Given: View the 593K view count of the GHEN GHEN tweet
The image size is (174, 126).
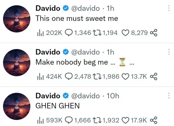Looking at the screenshot, I should pyautogui.click(x=50, y=120).
